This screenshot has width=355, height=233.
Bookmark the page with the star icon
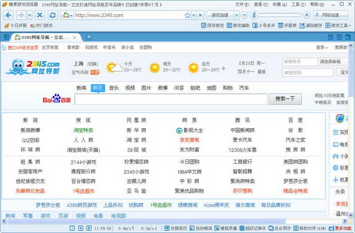pos(187,15)
